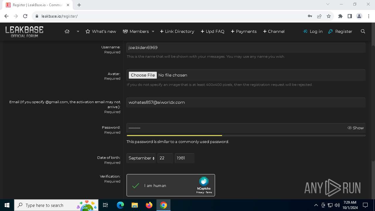Click the site info lock icon
Viewport: 375px width, 211px height.
tap(37, 16)
